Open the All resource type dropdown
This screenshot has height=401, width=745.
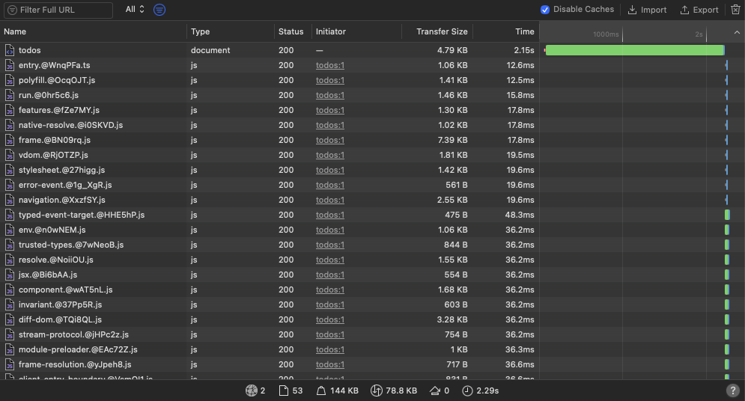tap(135, 10)
